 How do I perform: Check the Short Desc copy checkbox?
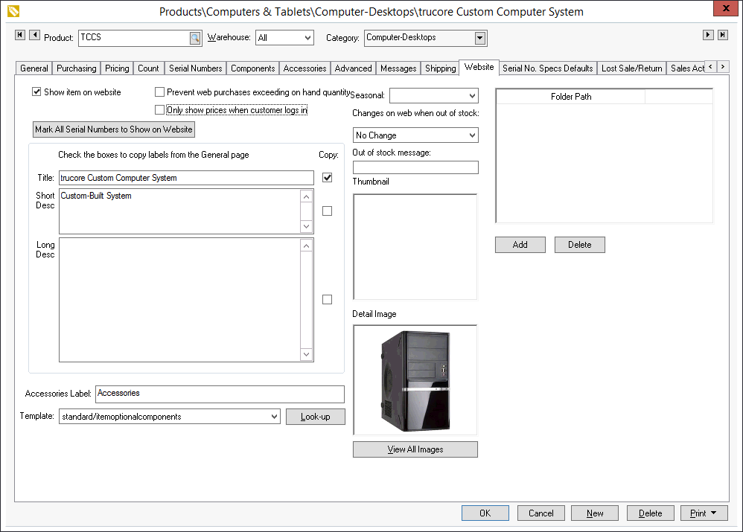click(327, 211)
